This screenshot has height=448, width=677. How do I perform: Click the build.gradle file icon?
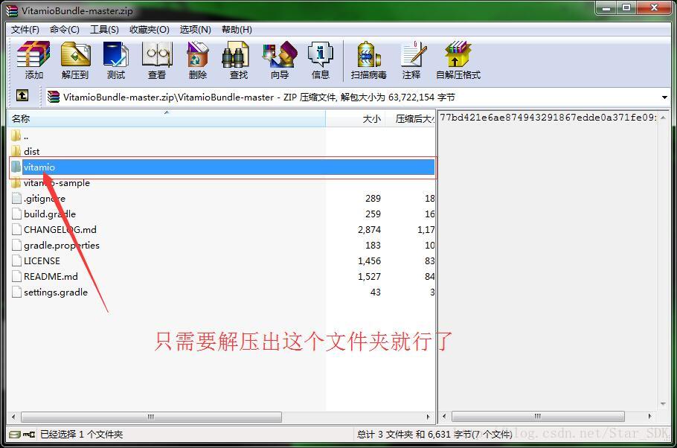16,214
